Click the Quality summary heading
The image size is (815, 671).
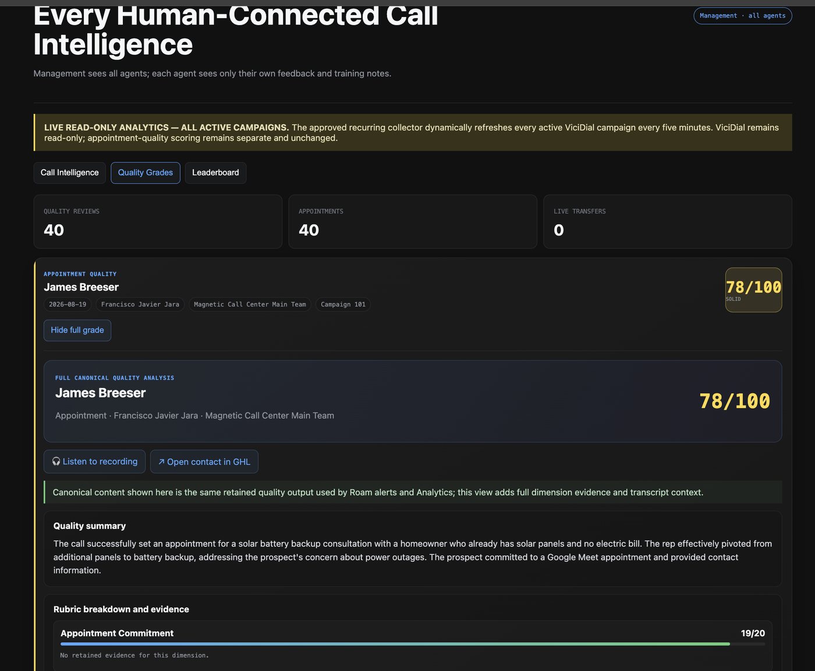[90, 526]
